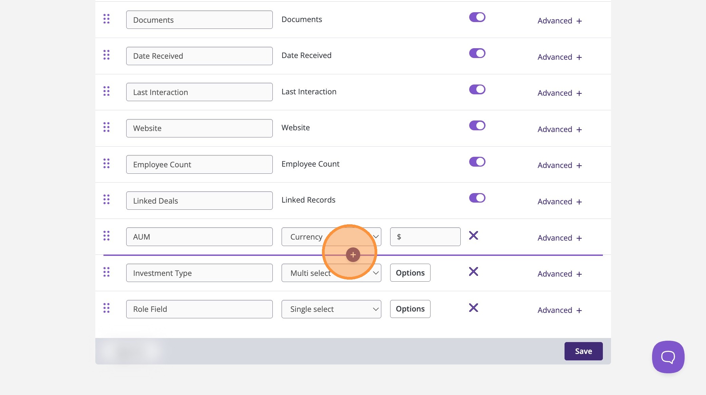Open the Multi select type dropdown
This screenshot has height=395, width=706.
[331, 273]
